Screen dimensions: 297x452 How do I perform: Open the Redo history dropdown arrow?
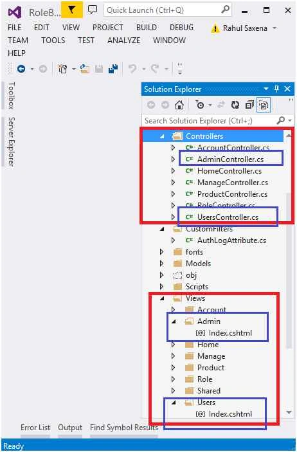(x=166, y=69)
